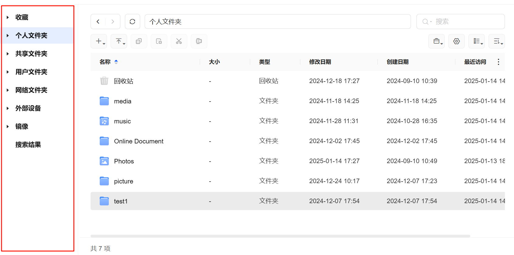Click the test1 folder icon
Image resolution: width=514 pixels, height=255 pixels.
pos(104,201)
